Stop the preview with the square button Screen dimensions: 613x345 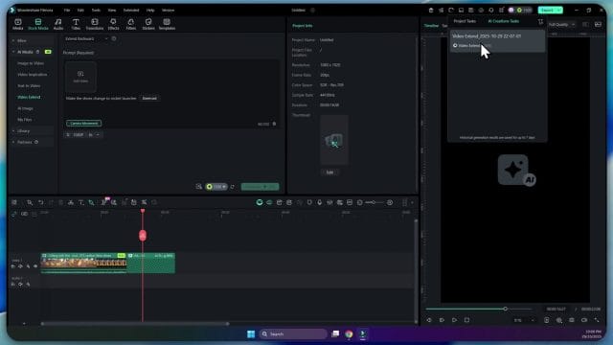click(x=466, y=320)
